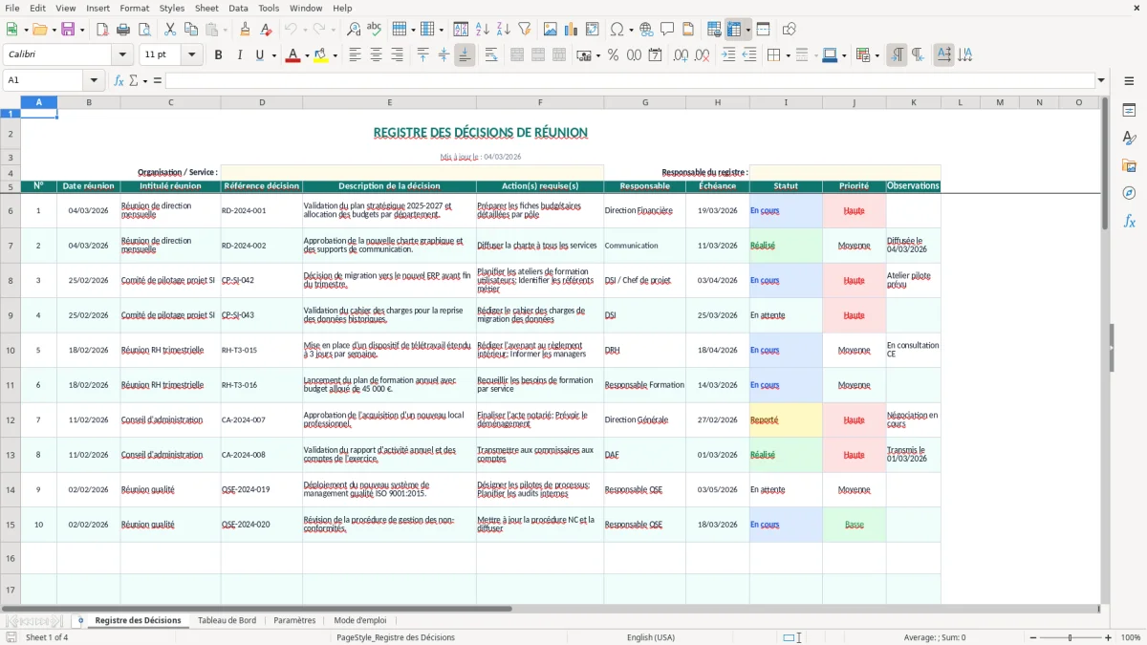This screenshot has height=645, width=1147.
Task: Click column header E
Action: point(389,102)
